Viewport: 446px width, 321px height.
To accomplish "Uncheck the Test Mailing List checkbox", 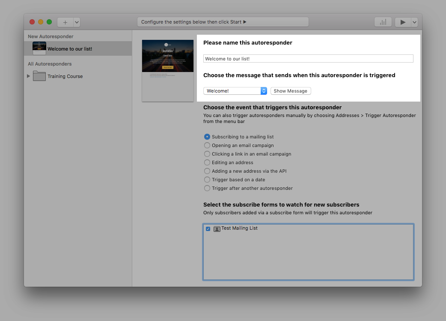I will [x=208, y=229].
